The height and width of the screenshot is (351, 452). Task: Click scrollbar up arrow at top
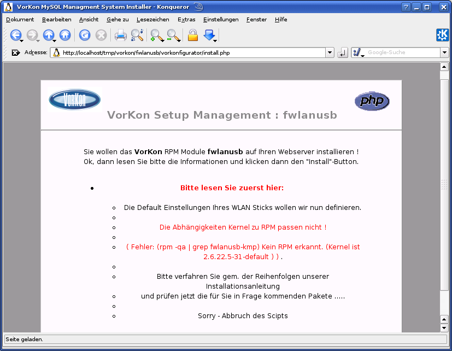coord(444,67)
